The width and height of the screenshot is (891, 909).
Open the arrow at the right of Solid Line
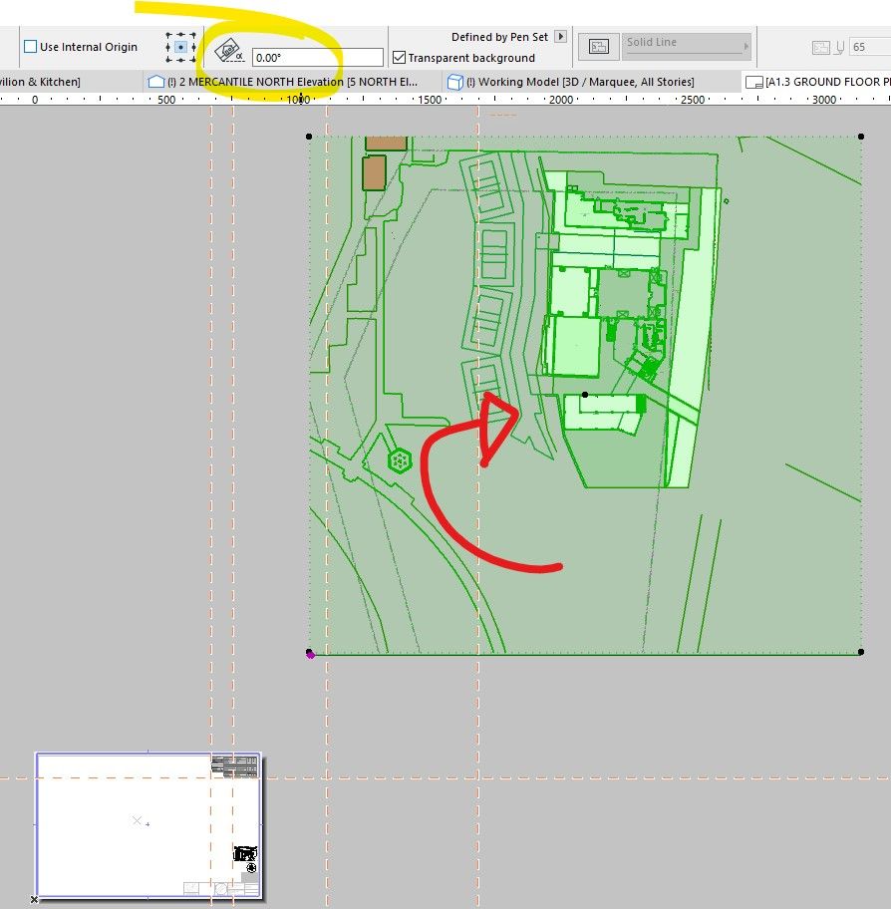[746, 46]
